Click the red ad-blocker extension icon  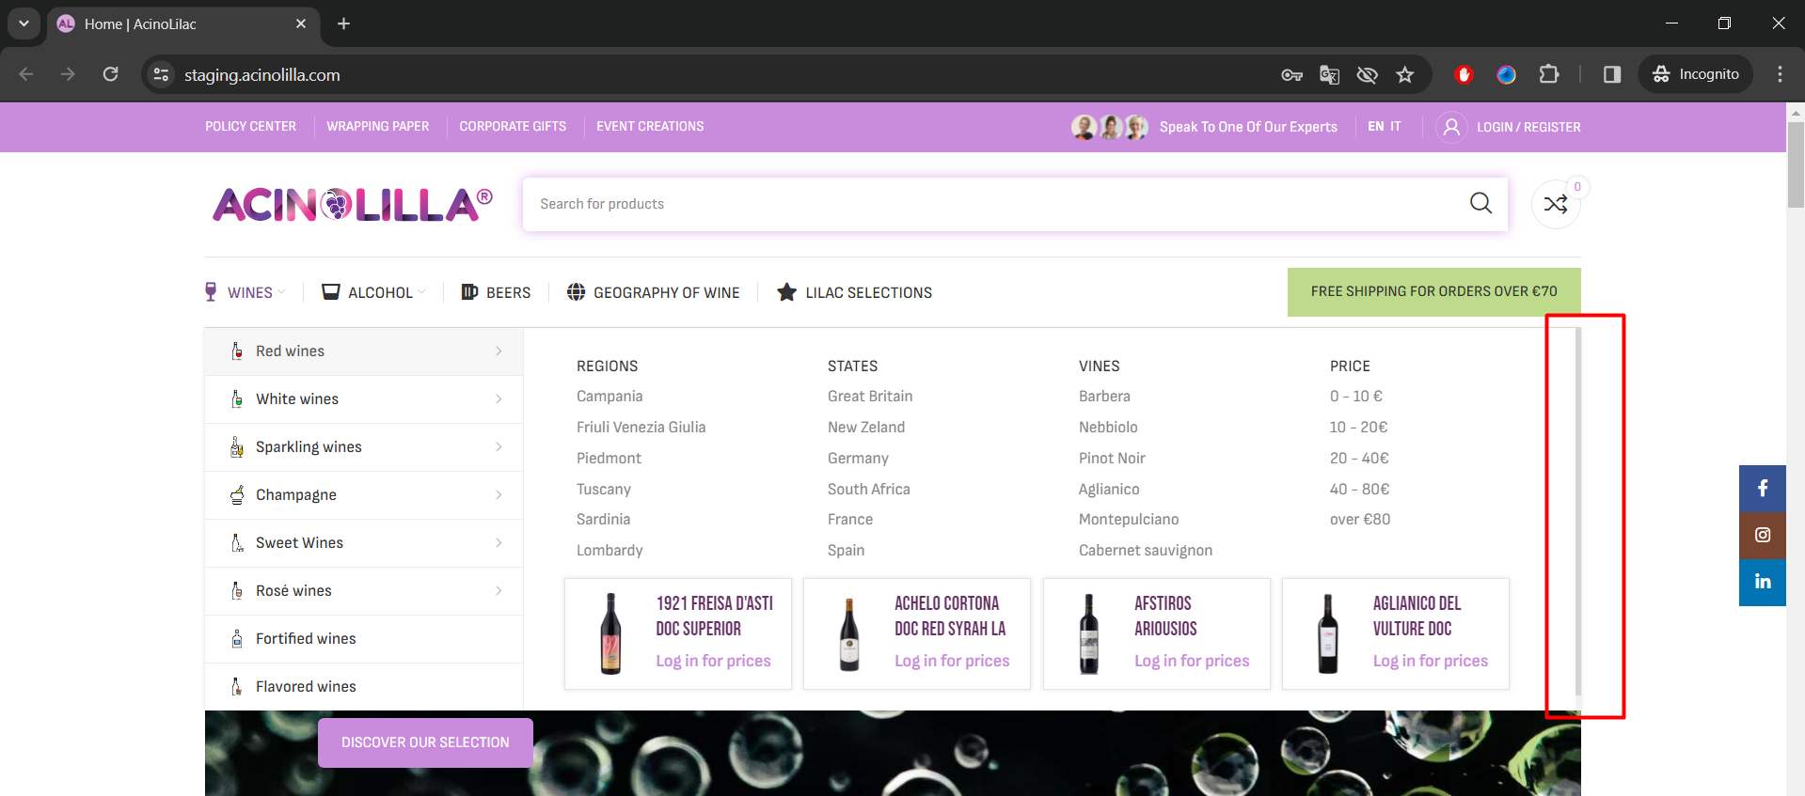1464,74
